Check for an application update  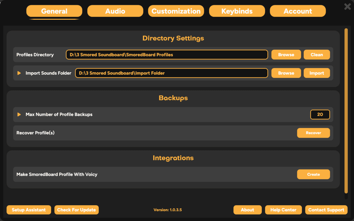76,210
